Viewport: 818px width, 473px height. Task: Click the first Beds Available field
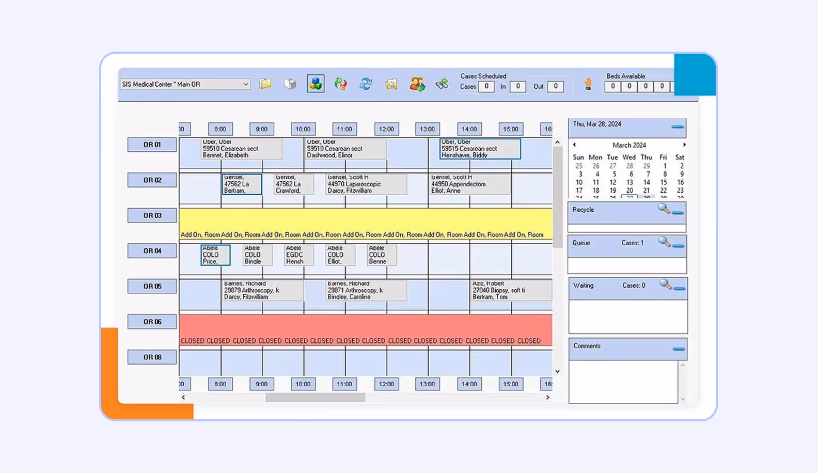tap(613, 86)
